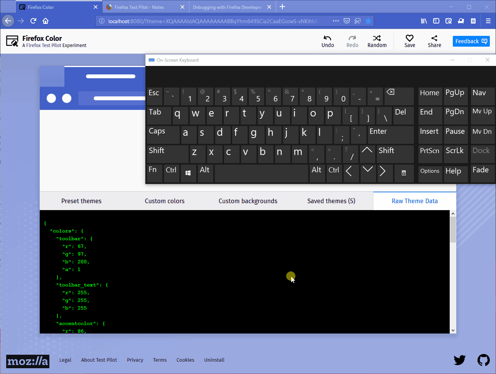Show sidebars using the sidebar icon
This screenshot has height=374, width=496.
click(436, 21)
